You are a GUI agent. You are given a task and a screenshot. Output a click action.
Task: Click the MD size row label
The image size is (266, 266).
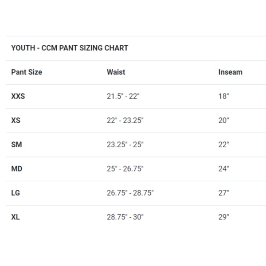[17, 168]
